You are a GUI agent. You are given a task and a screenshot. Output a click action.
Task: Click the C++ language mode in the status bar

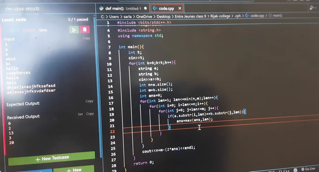pos(286,171)
